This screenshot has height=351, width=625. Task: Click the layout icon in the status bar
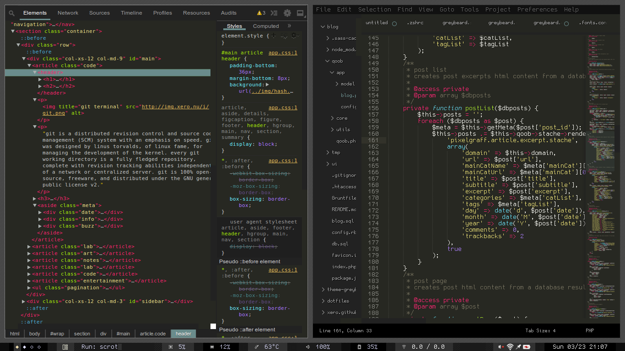(65, 347)
